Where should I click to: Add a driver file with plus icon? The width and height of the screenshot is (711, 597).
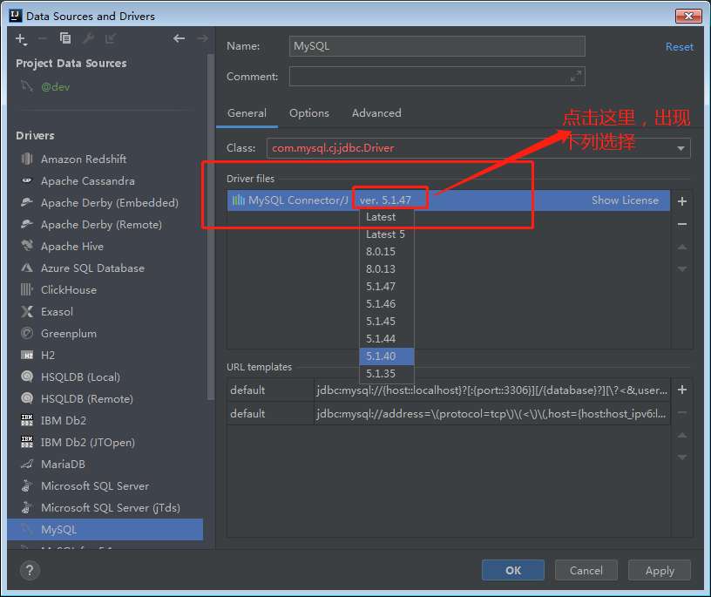coord(682,201)
